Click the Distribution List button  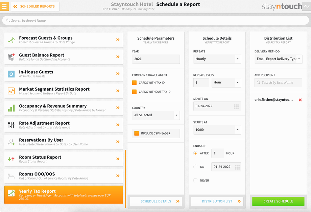217,201
